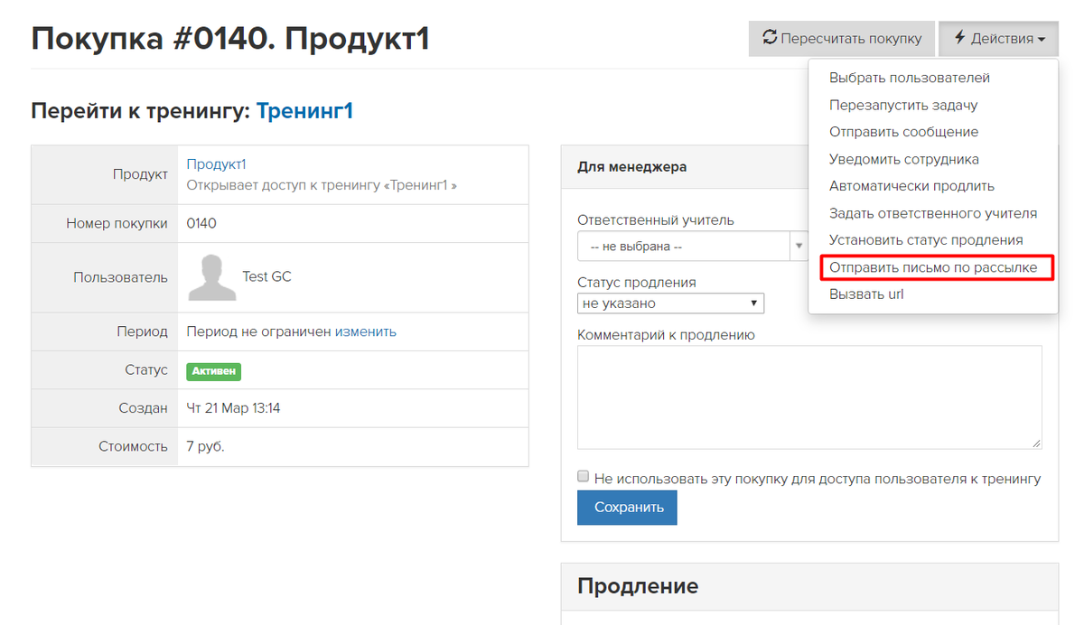Expand "Статус продления" select box
This screenshot has height=625, width=1084.
point(670,303)
